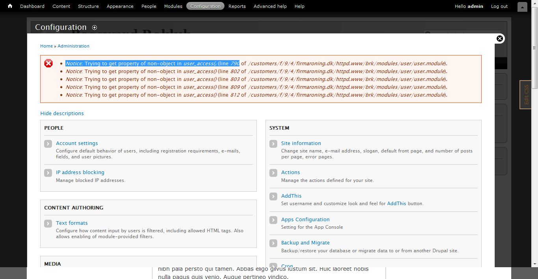
Task: Click the Configuration overlay title
Action: (x=61, y=28)
